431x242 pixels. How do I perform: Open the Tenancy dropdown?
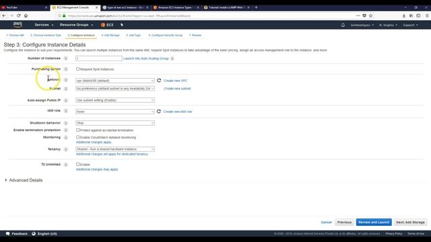pos(115,149)
